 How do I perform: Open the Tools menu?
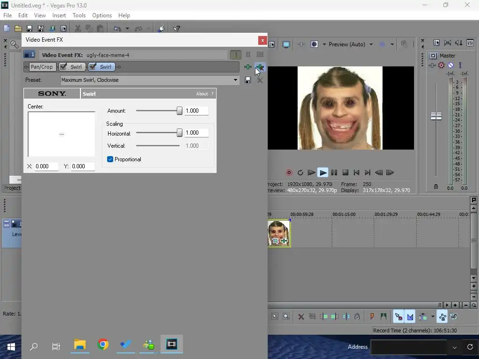tap(79, 15)
